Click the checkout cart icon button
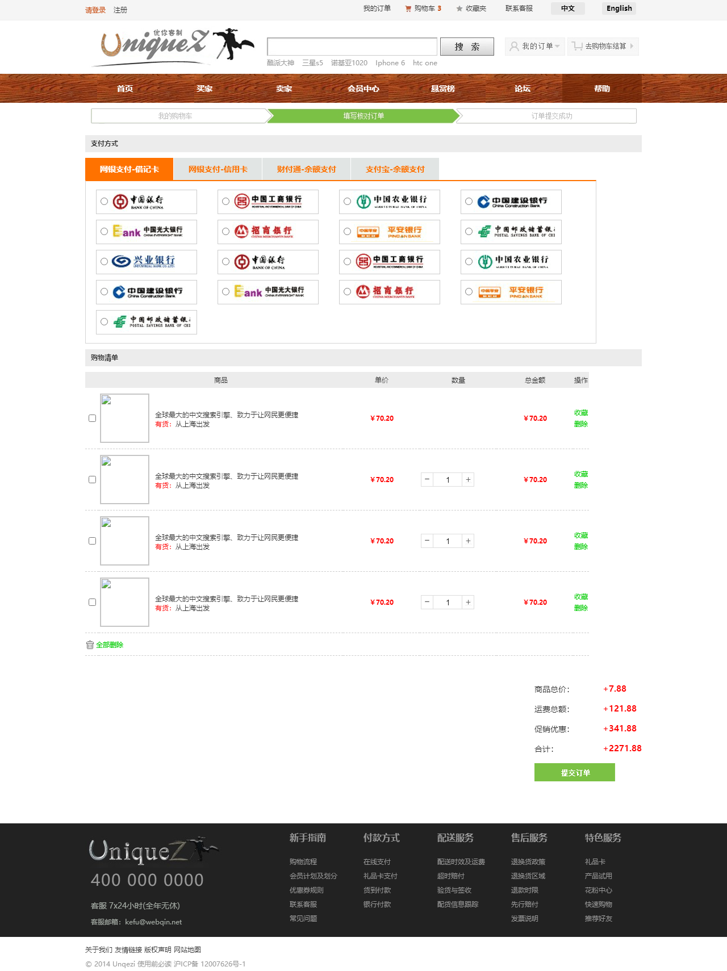 pyautogui.click(x=578, y=46)
